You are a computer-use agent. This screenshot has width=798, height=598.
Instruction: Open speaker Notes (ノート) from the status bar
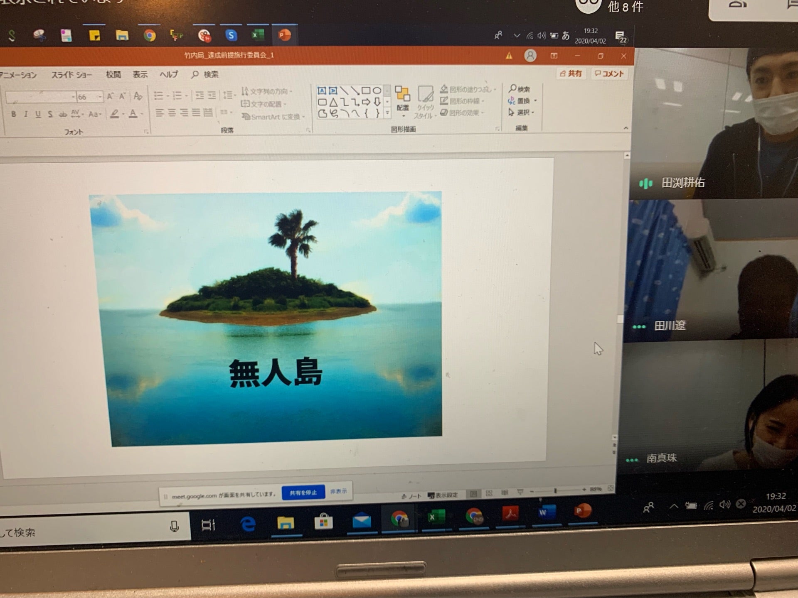pyautogui.click(x=414, y=495)
